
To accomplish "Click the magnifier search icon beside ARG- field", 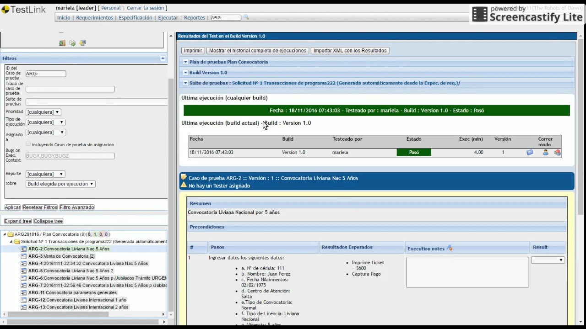I will (246, 17).
